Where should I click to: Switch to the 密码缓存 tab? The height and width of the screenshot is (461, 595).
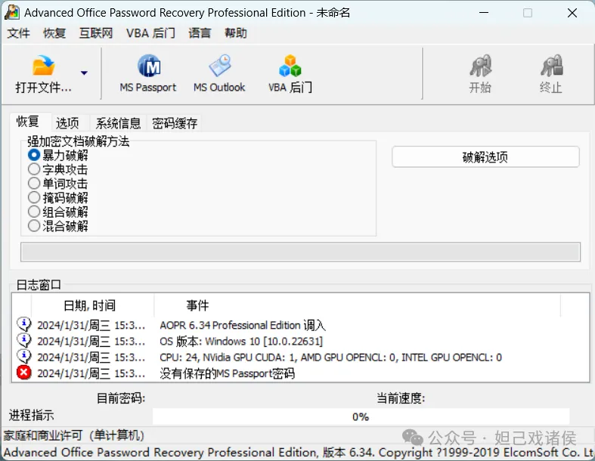click(x=175, y=123)
